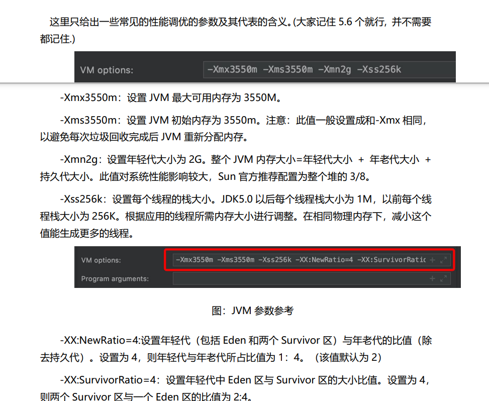The height and width of the screenshot is (401, 489).
Task: Click the "-Xss256k：" paragraph heading
Action: coord(84,199)
